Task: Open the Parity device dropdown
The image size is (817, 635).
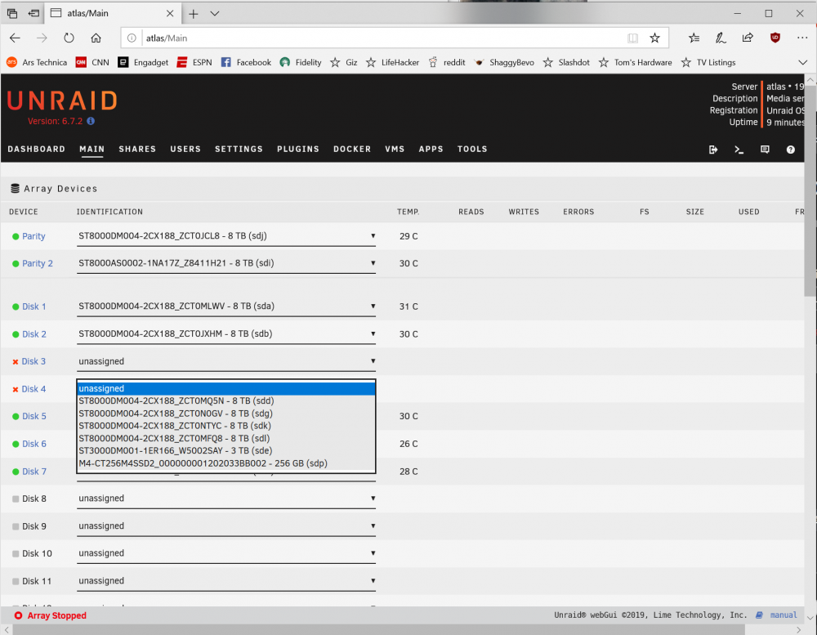Action: pos(226,236)
